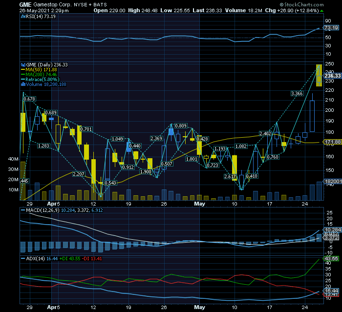The height and width of the screenshot is (312, 342).
Task: Click the 0.912 retracement label
Action: point(128,167)
